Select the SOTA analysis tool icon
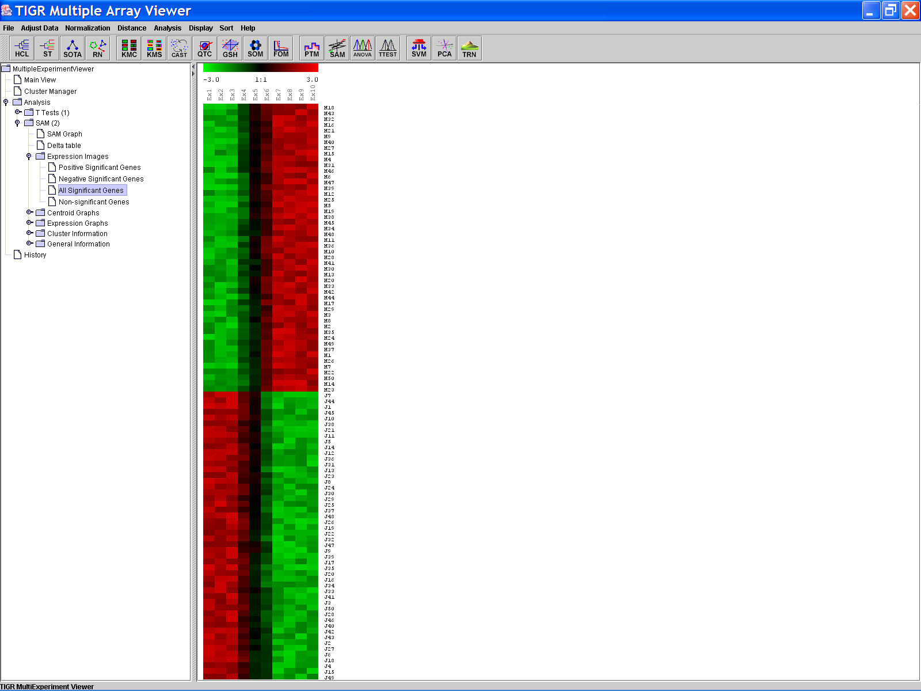Viewport: 921px width, 691px height. pos(72,48)
